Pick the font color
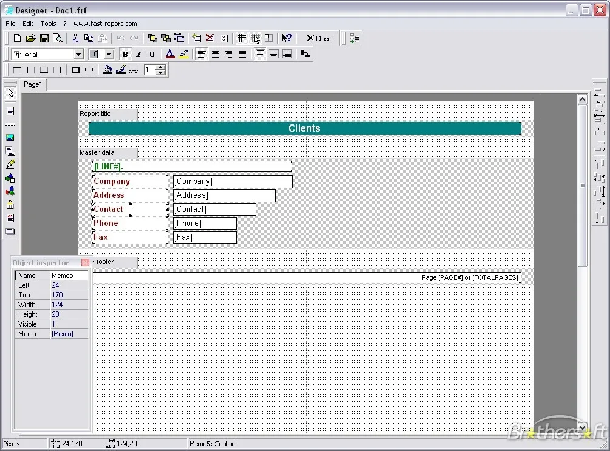Viewport: 610px width, 451px height. click(x=170, y=55)
